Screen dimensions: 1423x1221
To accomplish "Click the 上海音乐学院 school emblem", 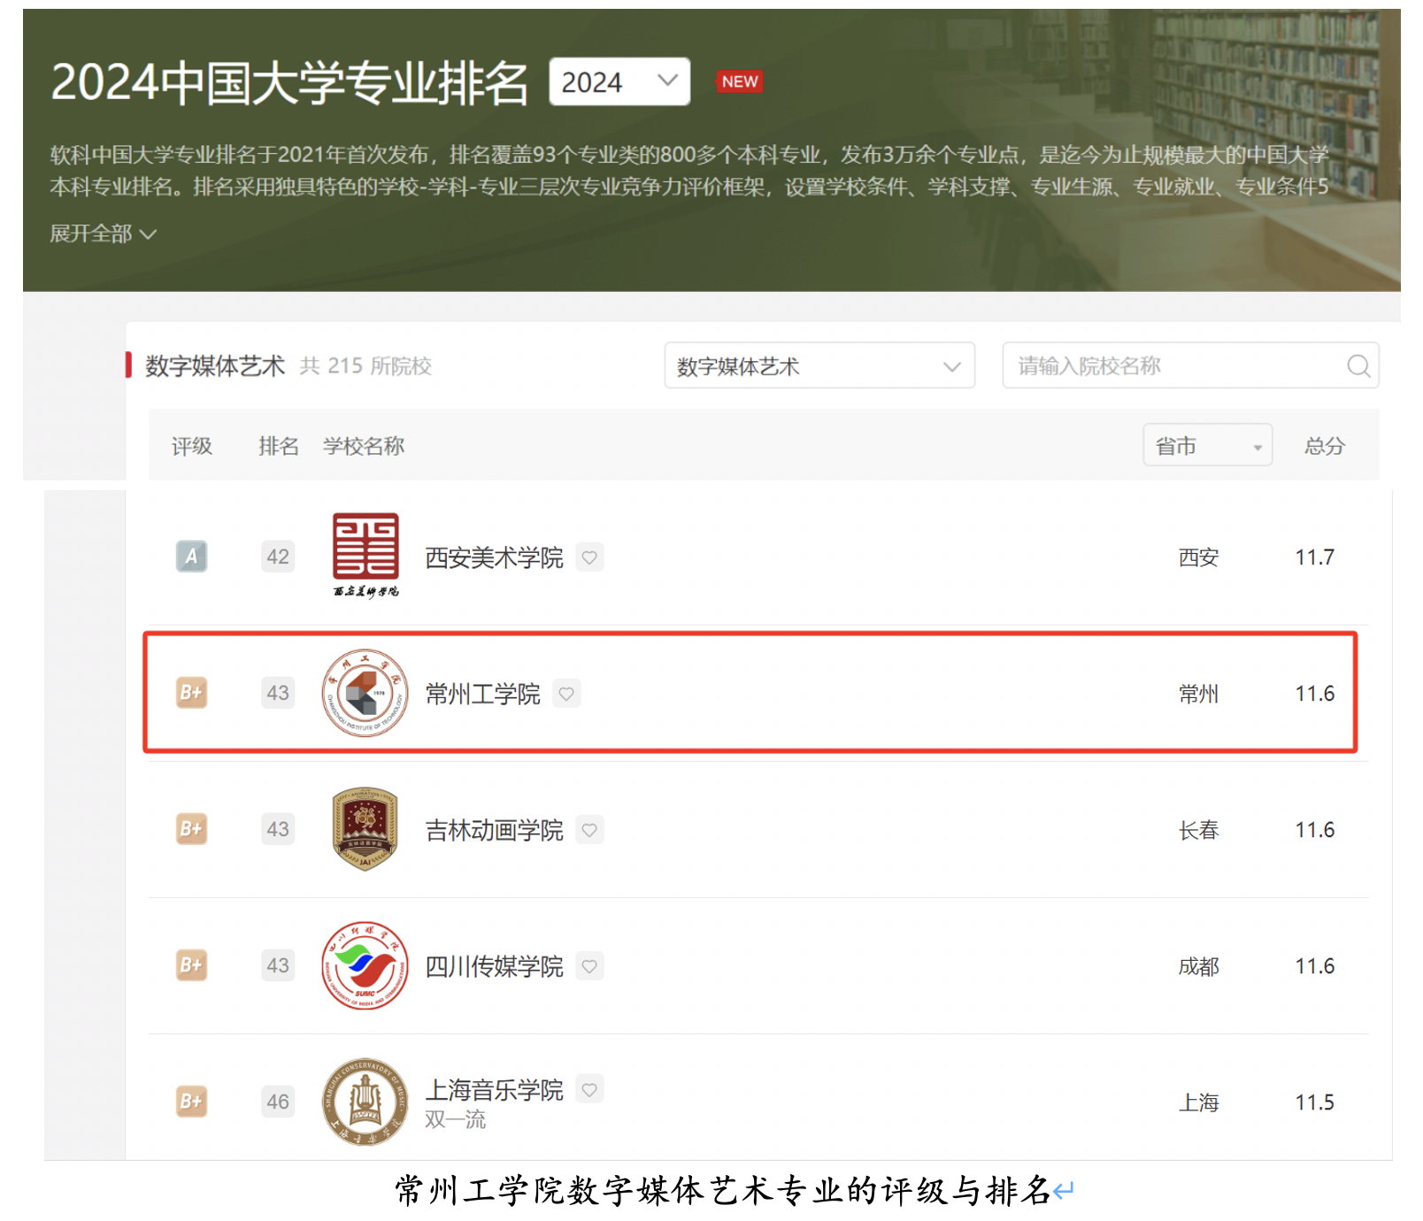I will (365, 1102).
